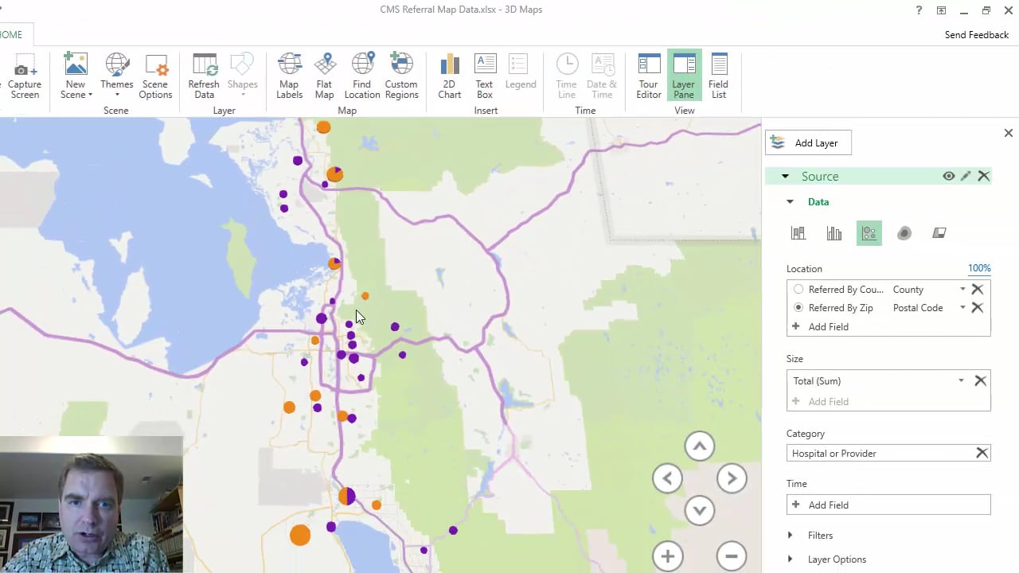Open the Help question mark icon
This screenshot has width=1019, height=573.
pos(919,10)
